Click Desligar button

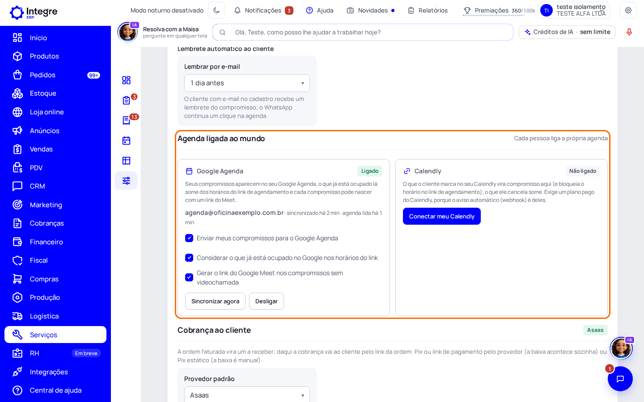pyautogui.click(x=267, y=301)
